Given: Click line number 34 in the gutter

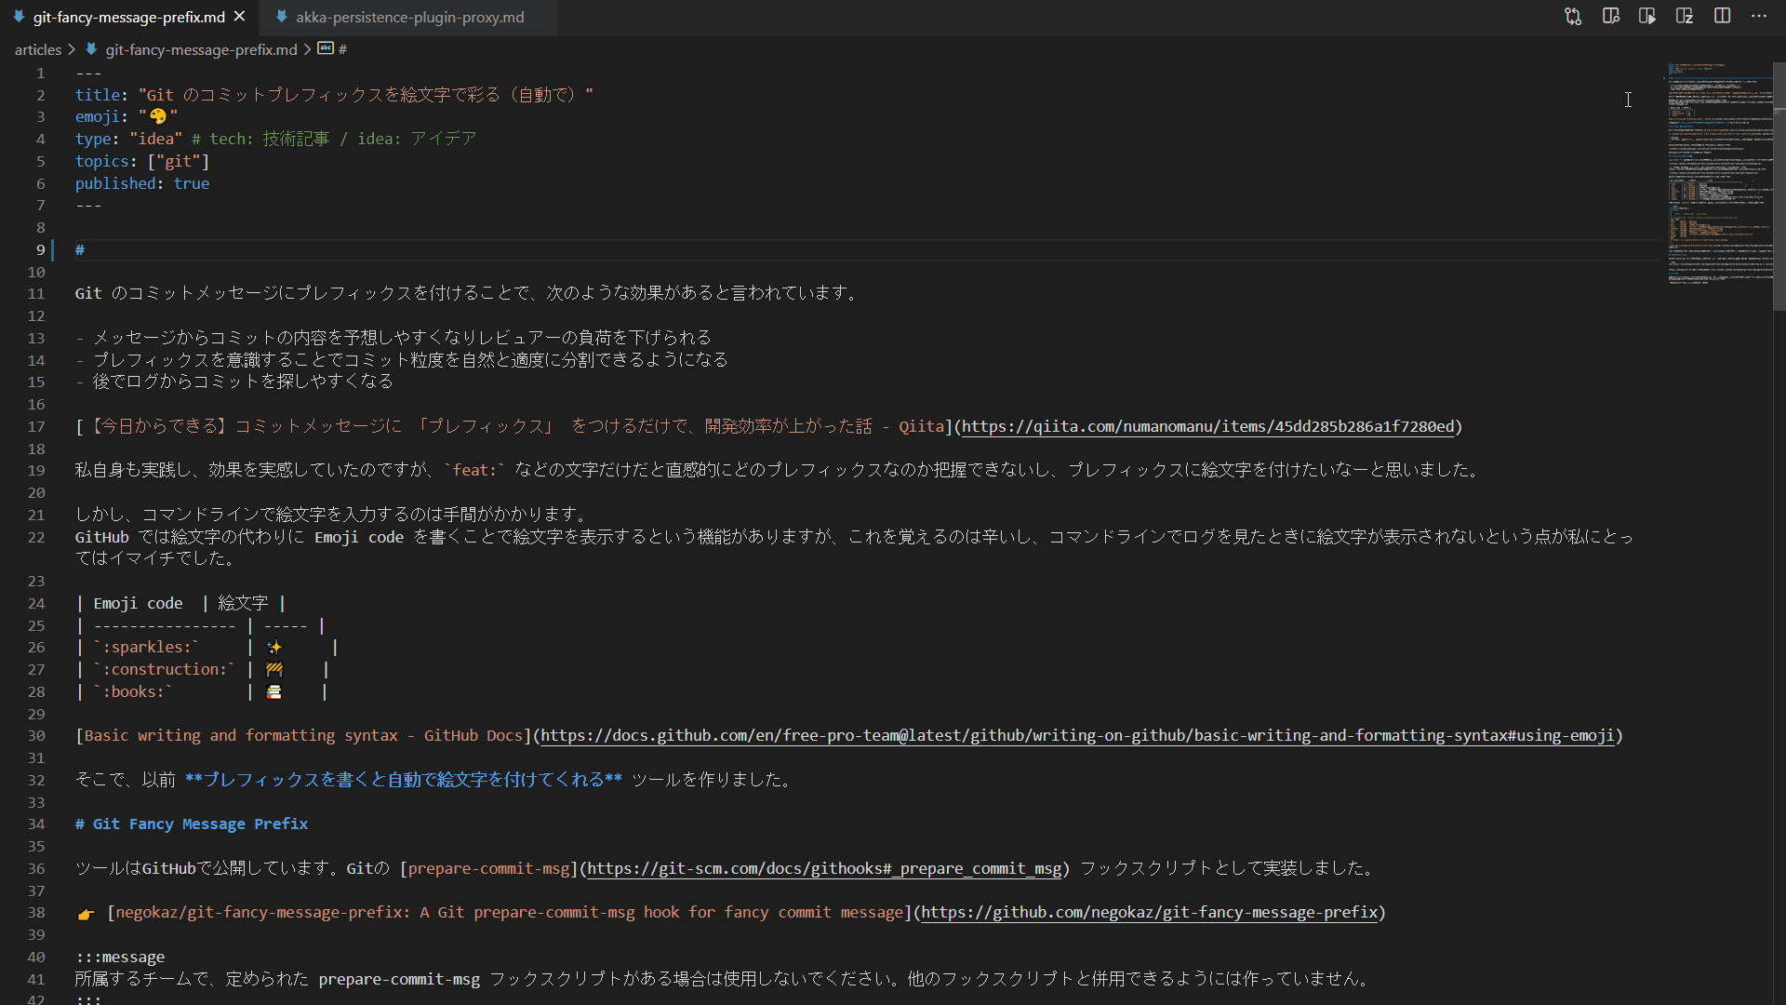Looking at the screenshot, I should 36,824.
